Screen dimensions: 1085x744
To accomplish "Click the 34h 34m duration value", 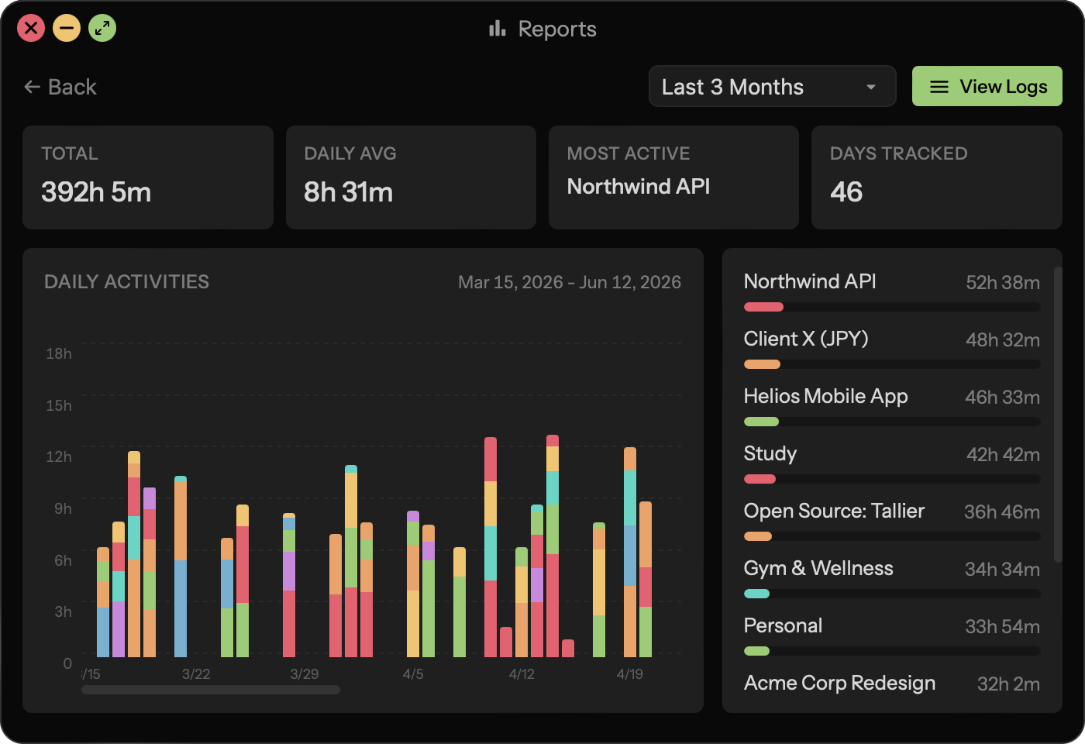I will click(1003, 570).
